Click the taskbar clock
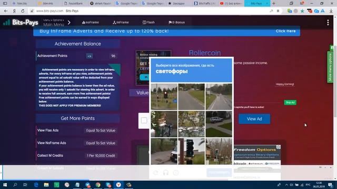 click(x=319, y=185)
